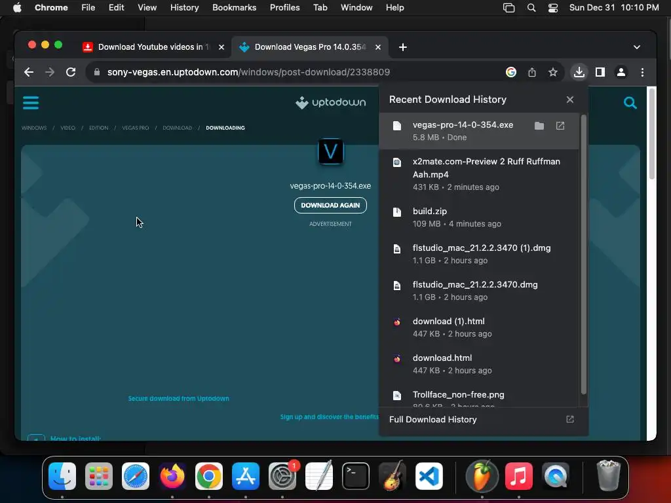Screen dimensions: 671x503
Task: Open Music app from the Dock
Action: click(519, 476)
